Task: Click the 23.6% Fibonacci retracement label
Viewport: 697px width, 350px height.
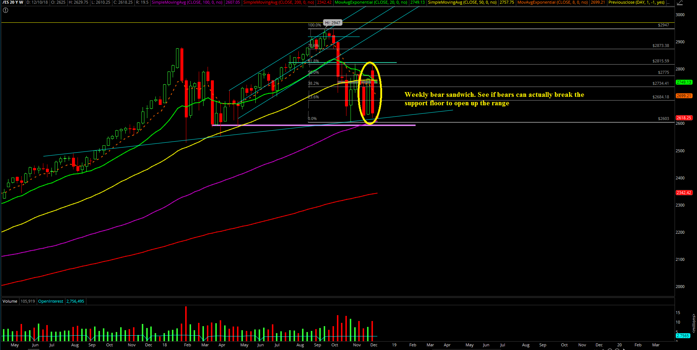Action: tap(313, 97)
